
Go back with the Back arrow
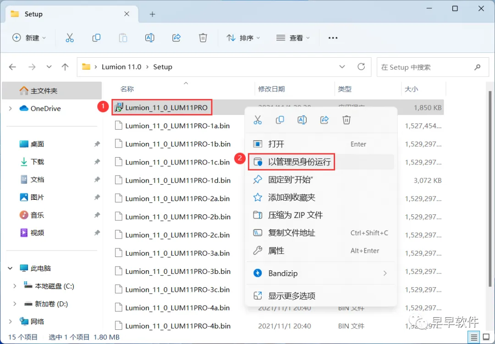click(x=12, y=67)
